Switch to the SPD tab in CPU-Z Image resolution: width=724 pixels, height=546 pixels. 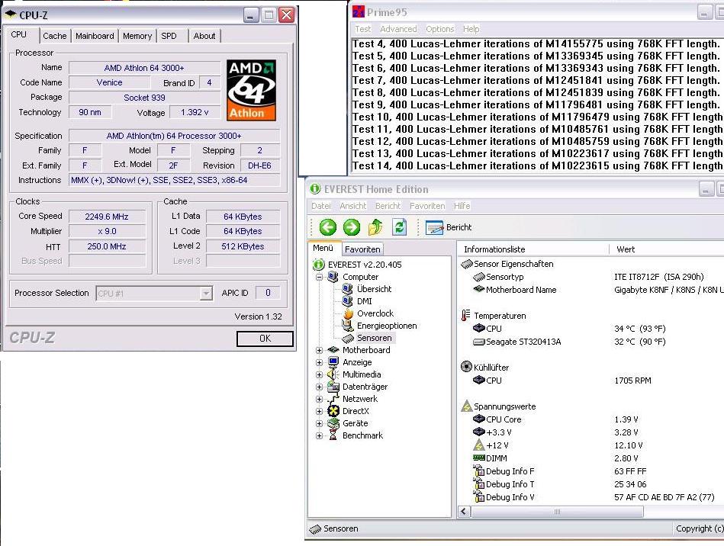169,36
